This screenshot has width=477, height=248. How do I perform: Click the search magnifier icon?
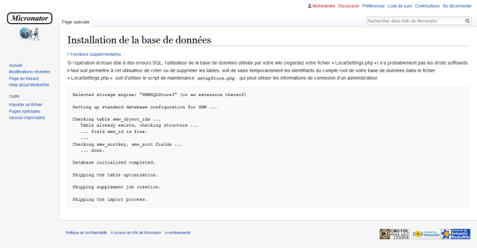click(467, 21)
